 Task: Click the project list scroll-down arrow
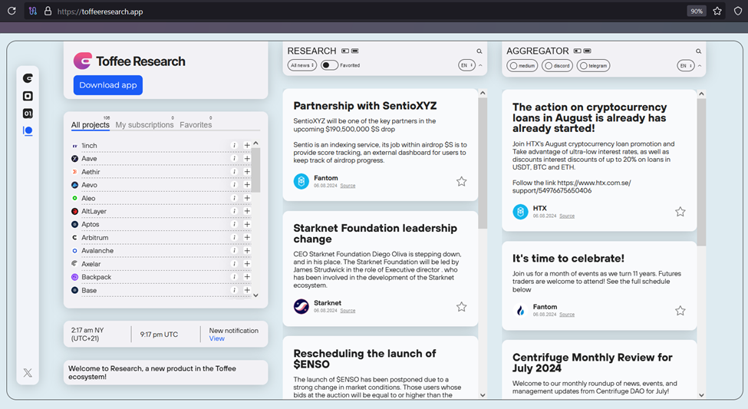(255, 295)
